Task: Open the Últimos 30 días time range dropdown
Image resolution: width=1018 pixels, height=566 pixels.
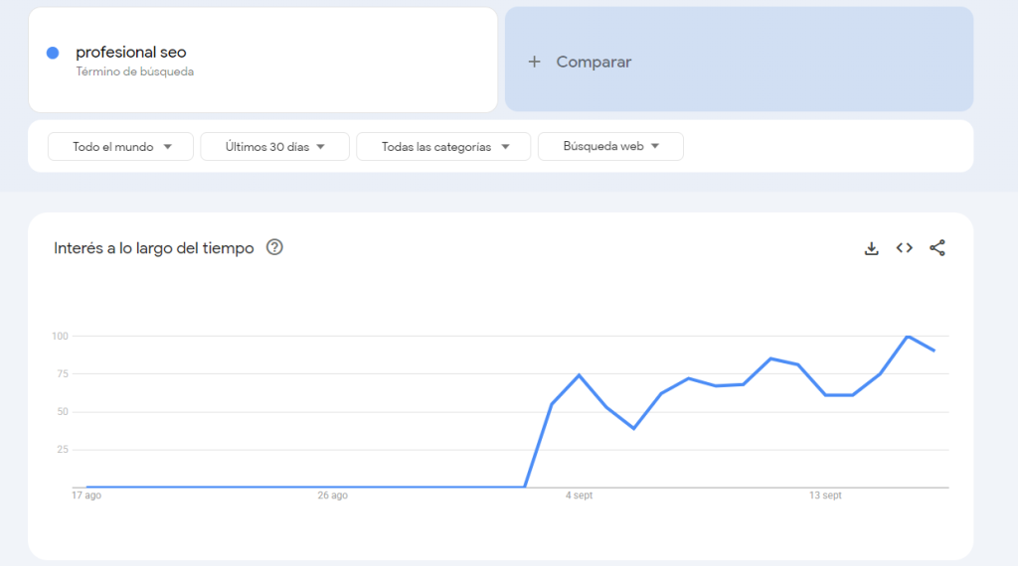Action: click(x=274, y=147)
